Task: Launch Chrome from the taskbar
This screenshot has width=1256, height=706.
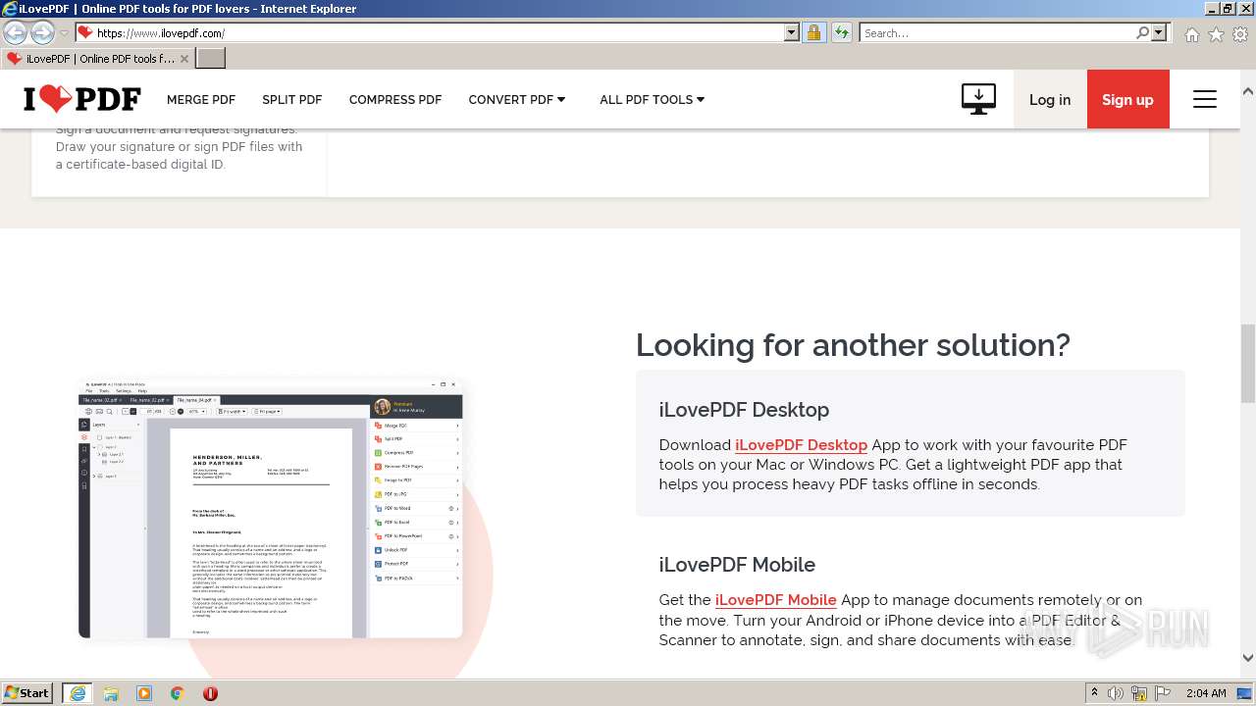Action: pyautogui.click(x=178, y=693)
